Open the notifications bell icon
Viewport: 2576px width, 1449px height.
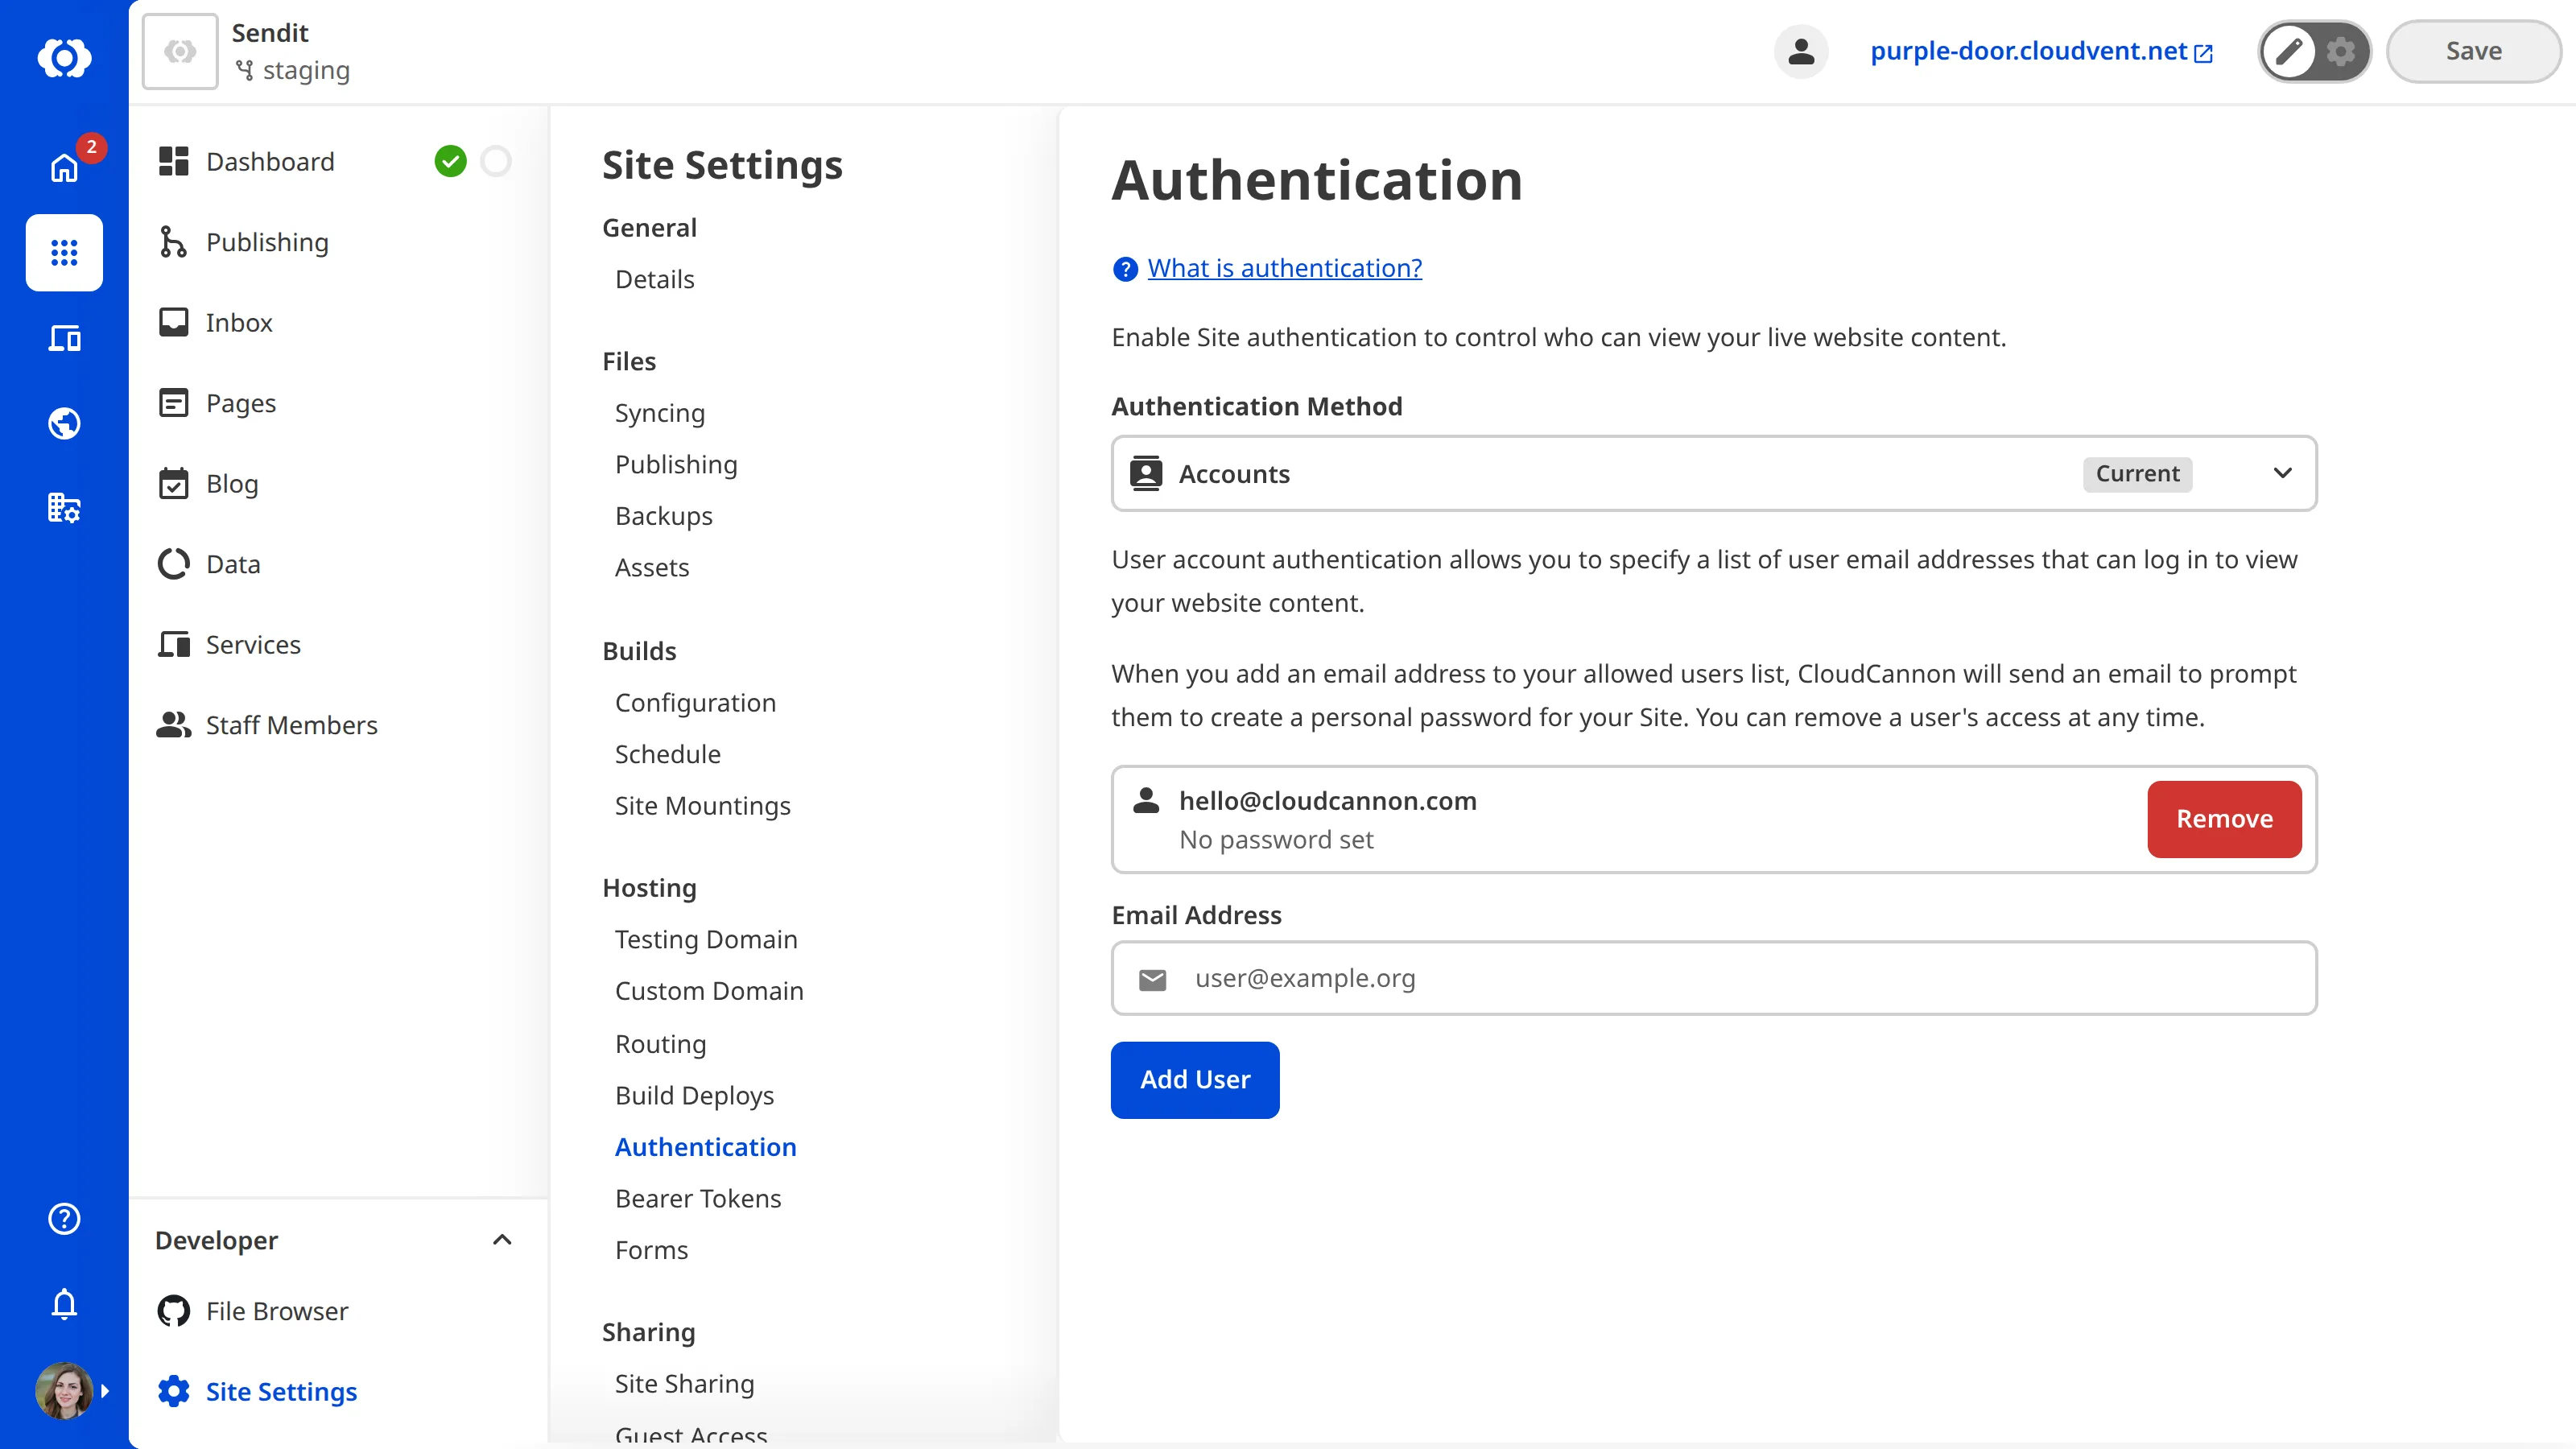[64, 1304]
